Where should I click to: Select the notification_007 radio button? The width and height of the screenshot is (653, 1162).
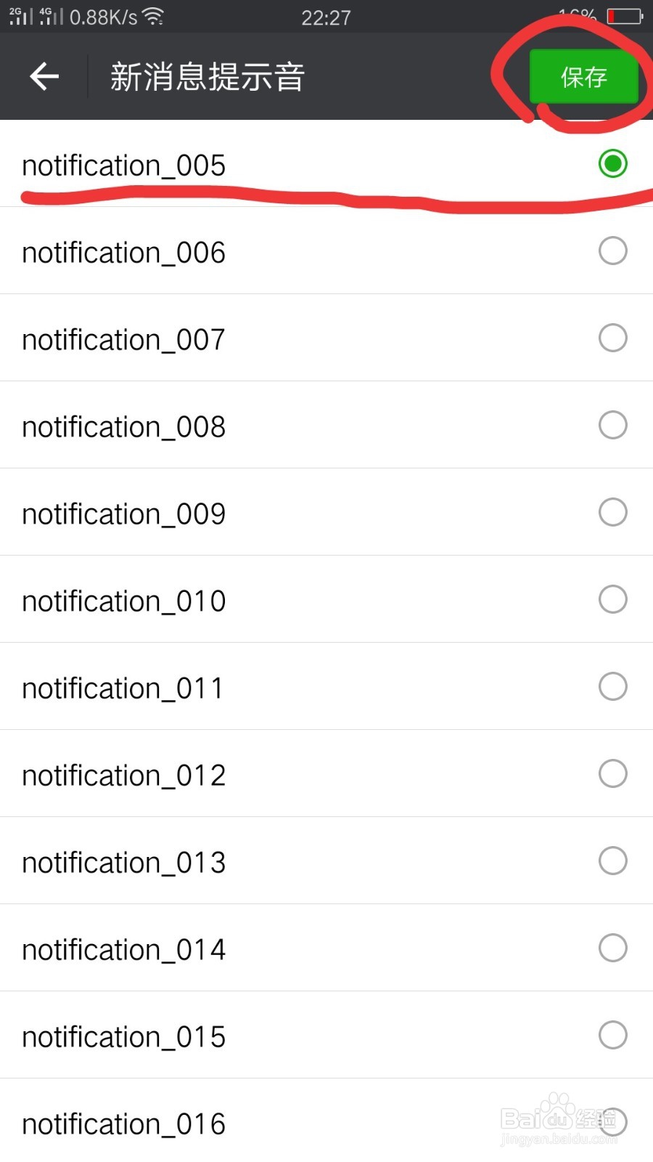click(x=613, y=338)
